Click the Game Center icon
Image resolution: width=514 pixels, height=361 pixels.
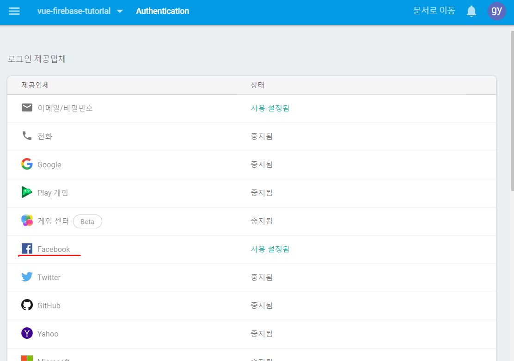coord(27,220)
